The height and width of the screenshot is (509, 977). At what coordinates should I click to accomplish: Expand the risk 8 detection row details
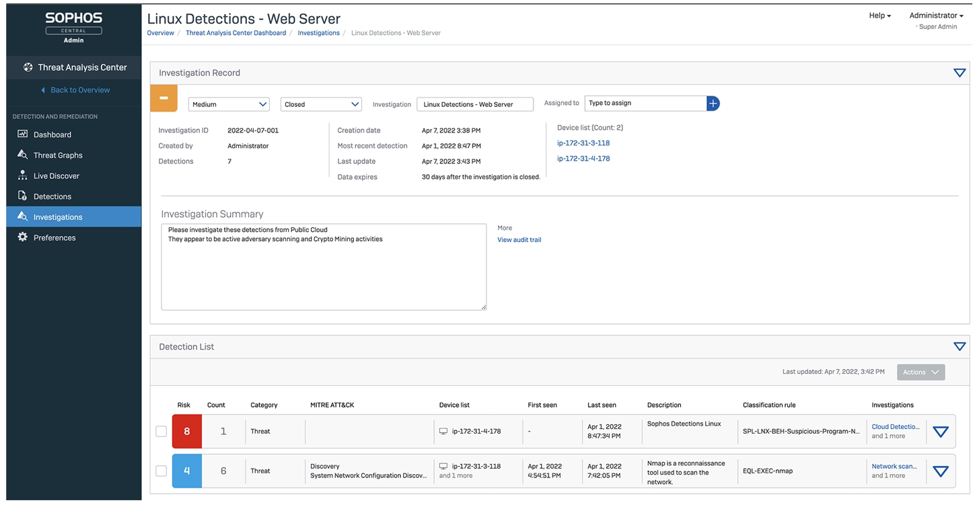click(x=941, y=432)
